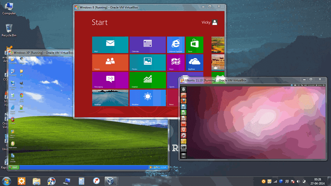
Task: Click the XP system tray area
Action: point(158,168)
